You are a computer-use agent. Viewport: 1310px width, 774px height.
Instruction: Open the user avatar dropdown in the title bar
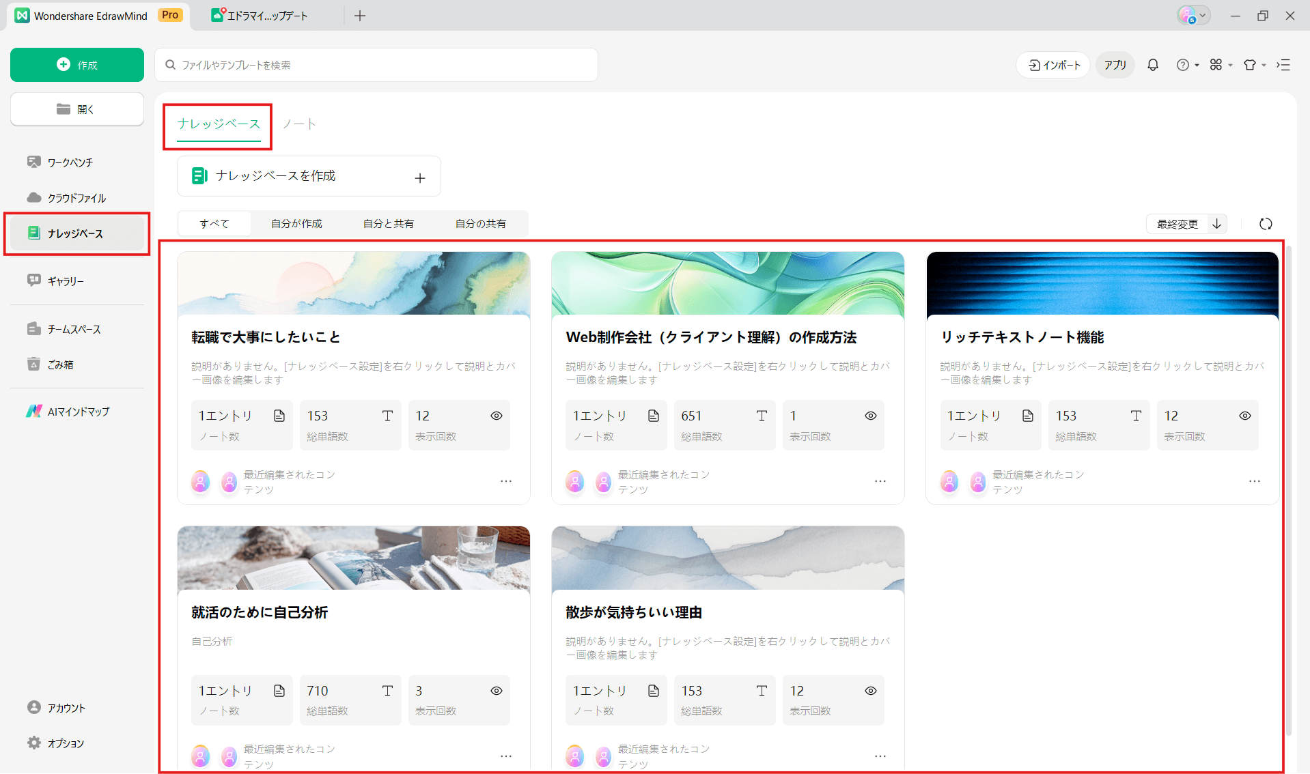(1193, 16)
